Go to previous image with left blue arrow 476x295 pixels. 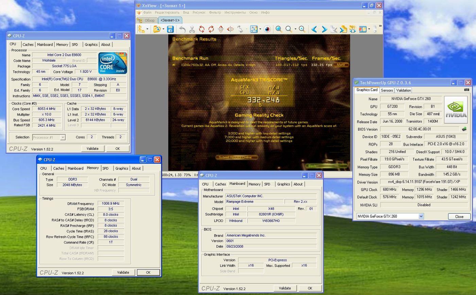(314, 29)
